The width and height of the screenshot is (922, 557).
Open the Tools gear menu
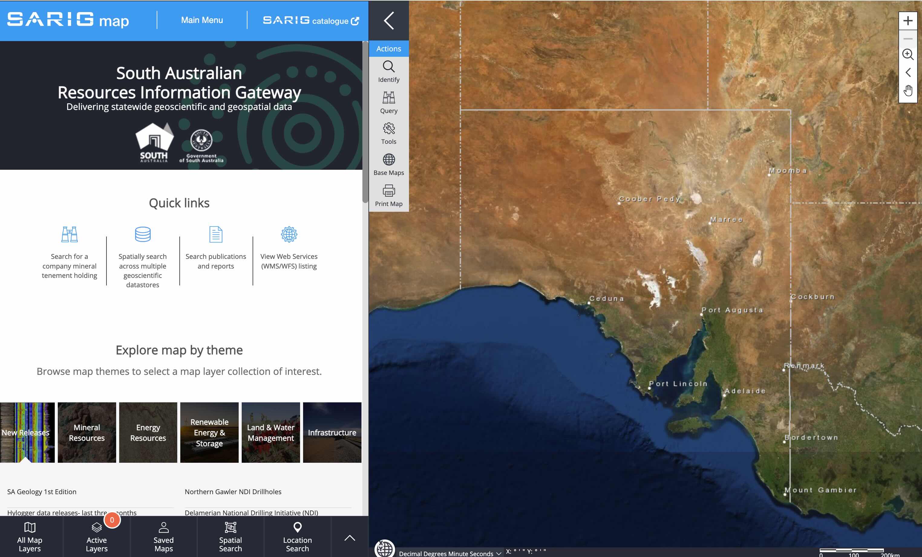tap(388, 134)
